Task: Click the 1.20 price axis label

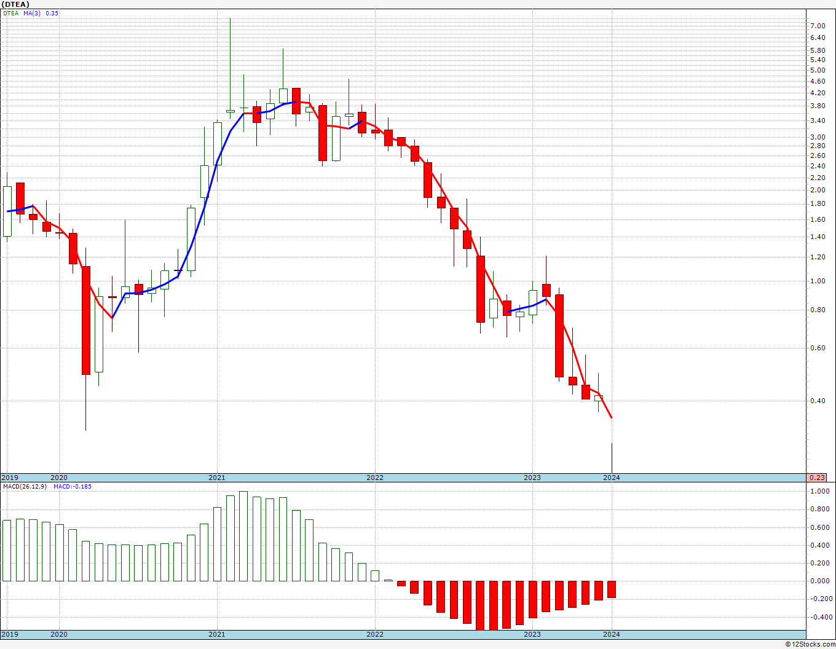Action: (x=818, y=257)
